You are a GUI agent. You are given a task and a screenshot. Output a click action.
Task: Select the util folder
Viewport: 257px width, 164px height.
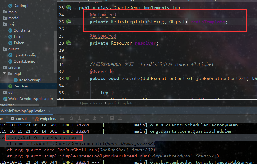point(11,92)
